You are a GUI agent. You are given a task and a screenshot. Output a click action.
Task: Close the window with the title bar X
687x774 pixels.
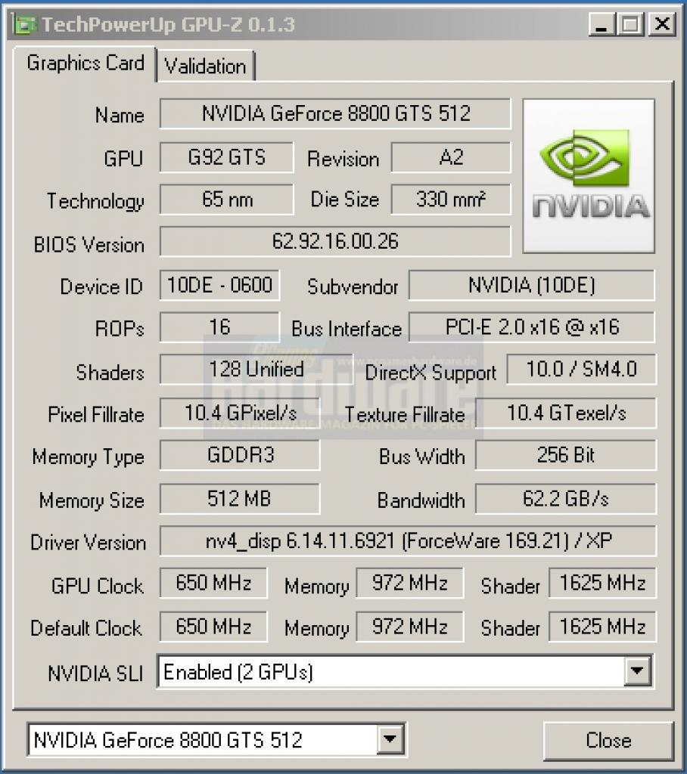click(x=661, y=24)
